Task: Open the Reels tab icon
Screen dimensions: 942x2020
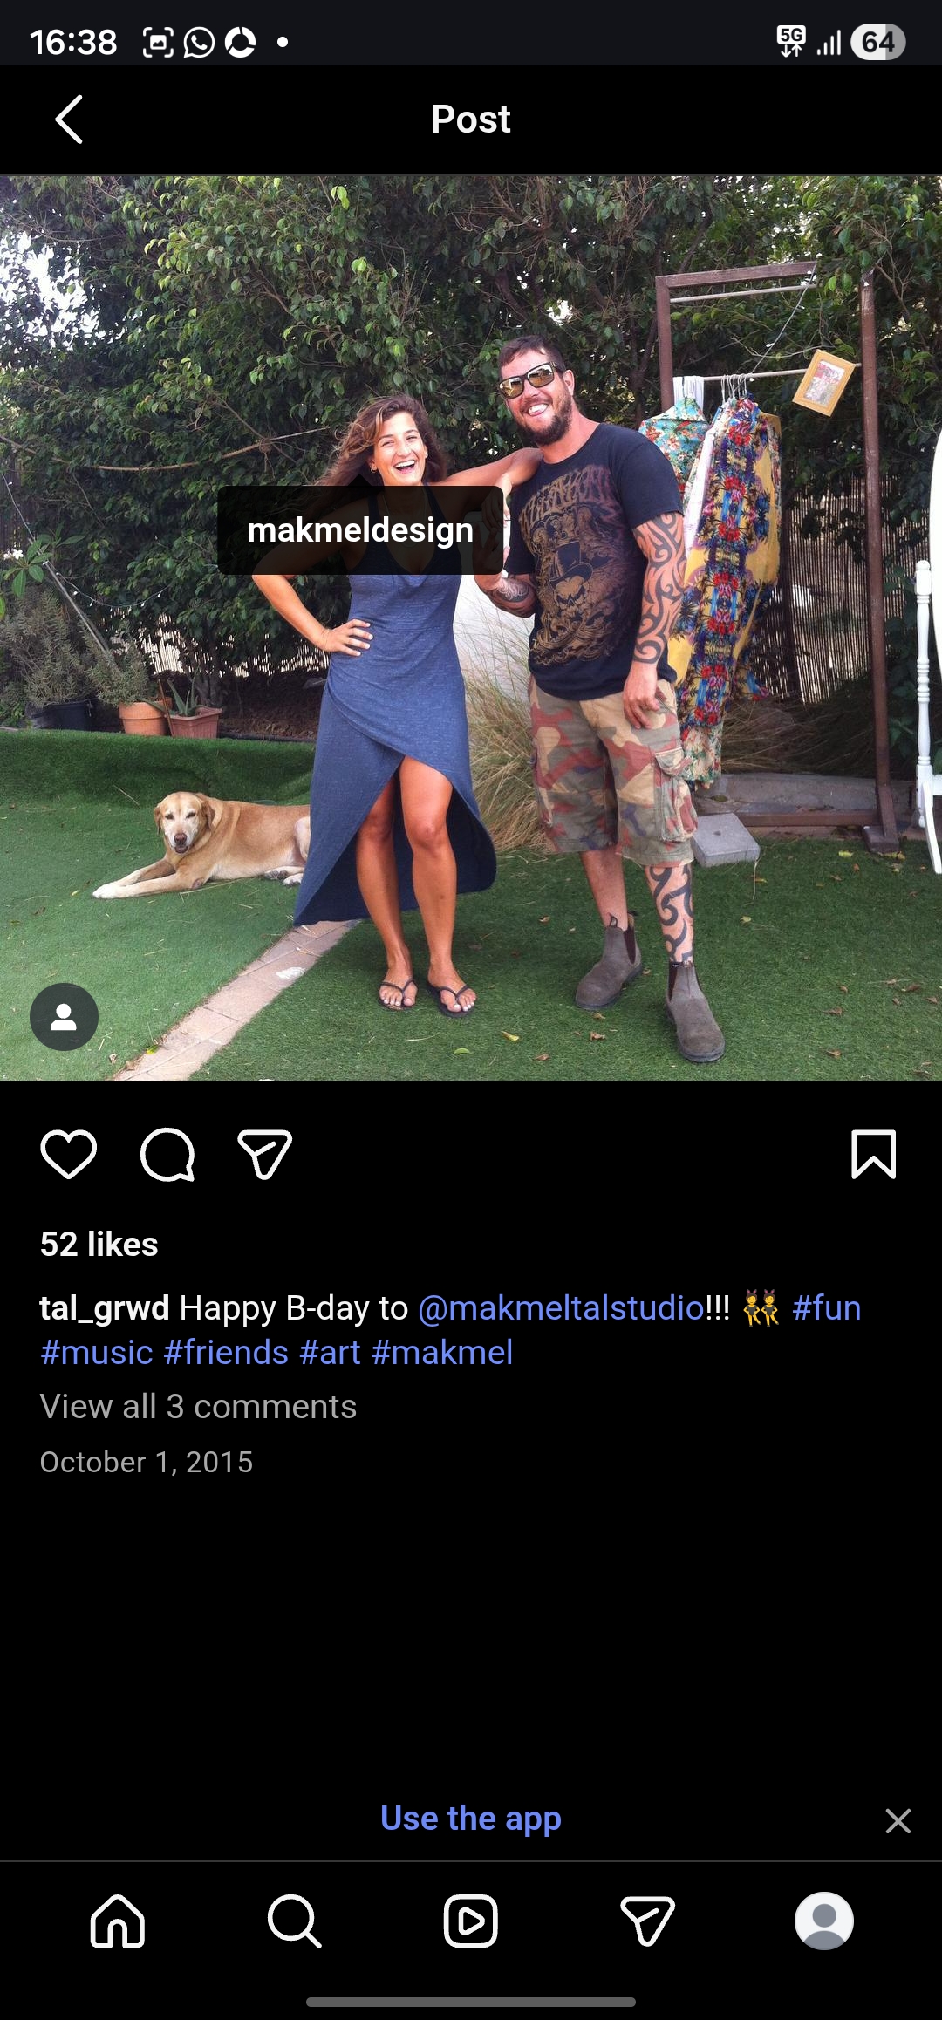Action: [x=471, y=1921]
